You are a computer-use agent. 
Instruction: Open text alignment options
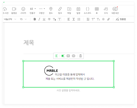pyautogui.click(x=68, y=19)
